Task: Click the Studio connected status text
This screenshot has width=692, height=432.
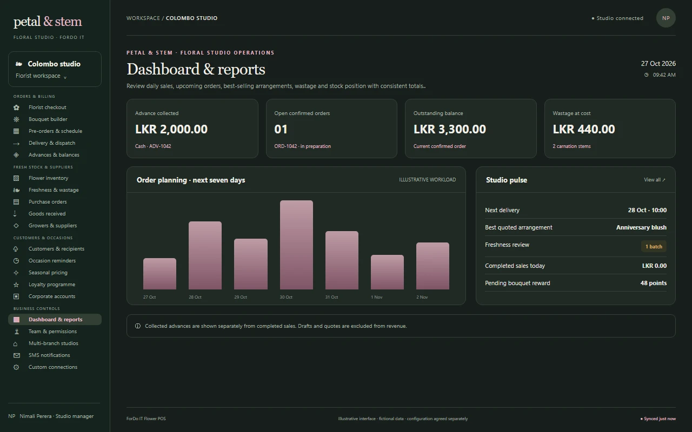Action: 620,18
